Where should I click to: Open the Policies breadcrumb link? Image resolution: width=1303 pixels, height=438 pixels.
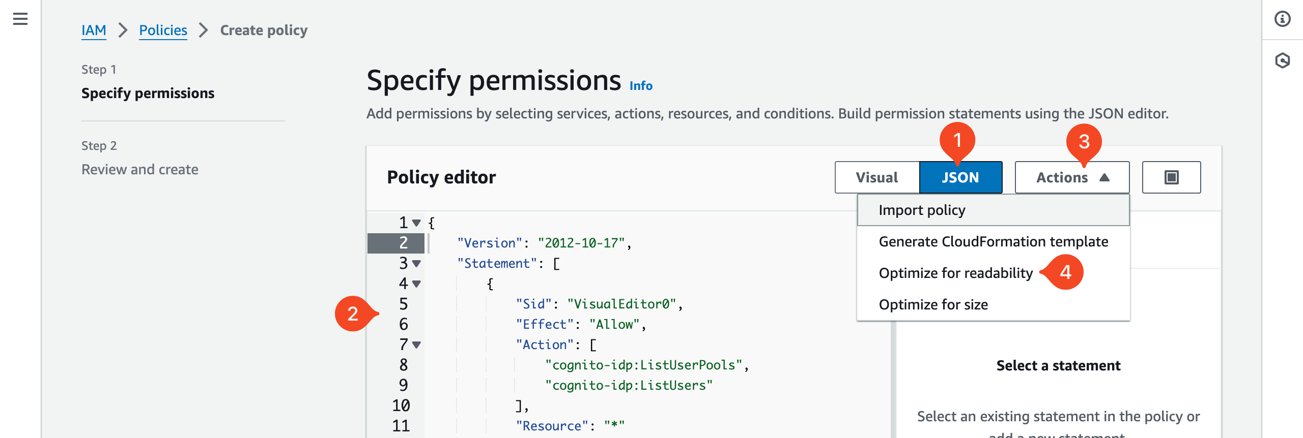click(163, 30)
